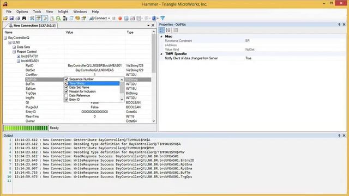Close the Output panel
Image resolution: width=349 pixels, height=196 pixels.
tap(344, 136)
